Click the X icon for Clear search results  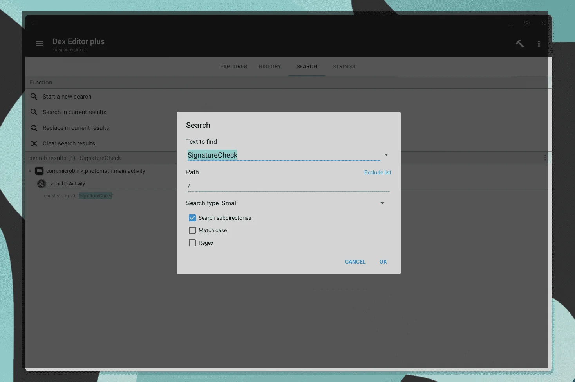coord(34,143)
